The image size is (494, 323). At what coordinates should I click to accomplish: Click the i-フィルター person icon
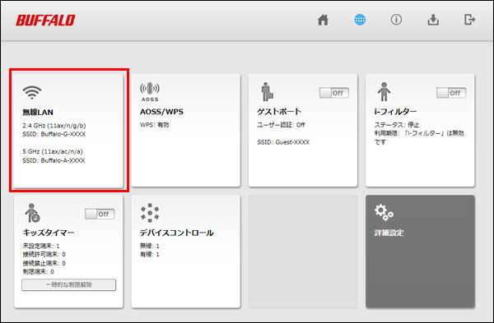click(384, 91)
